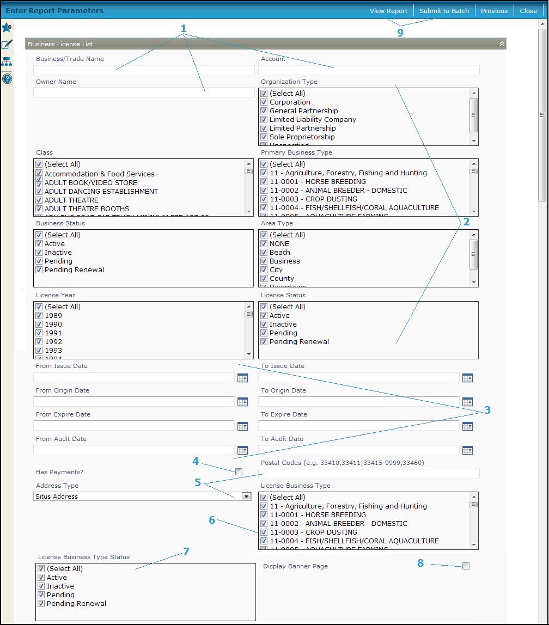Click Organization Type list scroll down arrow
549x625 pixels.
point(474,140)
